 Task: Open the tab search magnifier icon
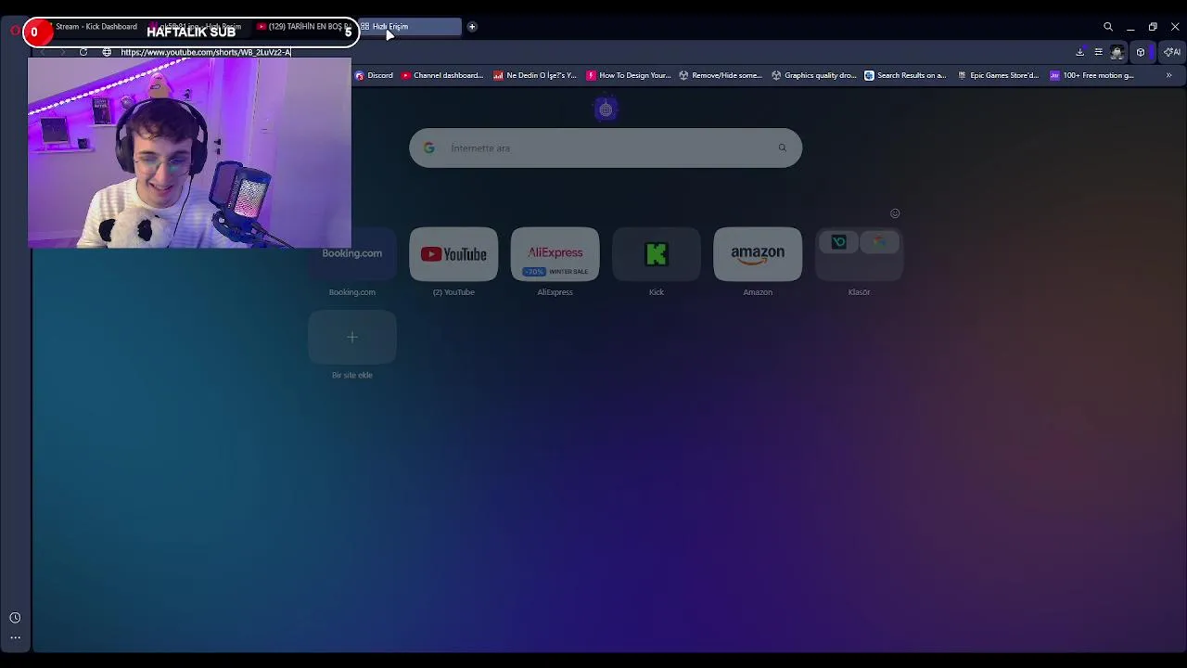(x=1108, y=27)
